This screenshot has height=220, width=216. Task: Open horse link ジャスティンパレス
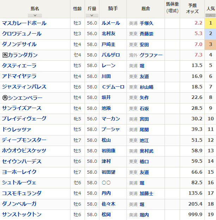click(x=24, y=87)
